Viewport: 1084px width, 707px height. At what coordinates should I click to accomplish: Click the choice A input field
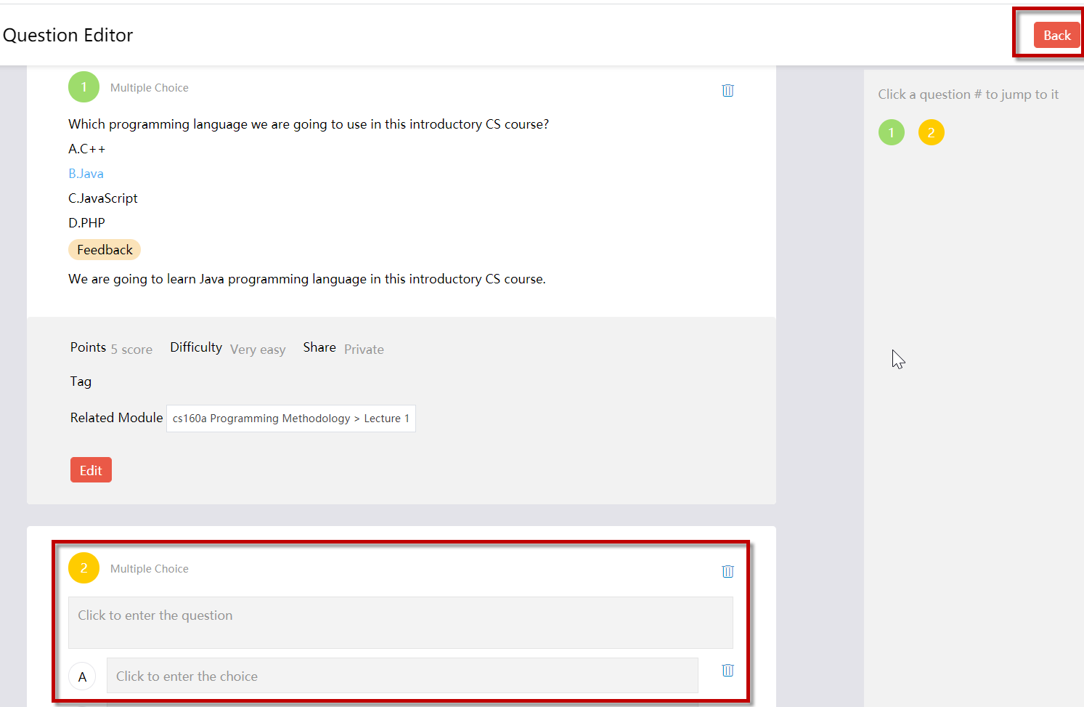pos(402,676)
